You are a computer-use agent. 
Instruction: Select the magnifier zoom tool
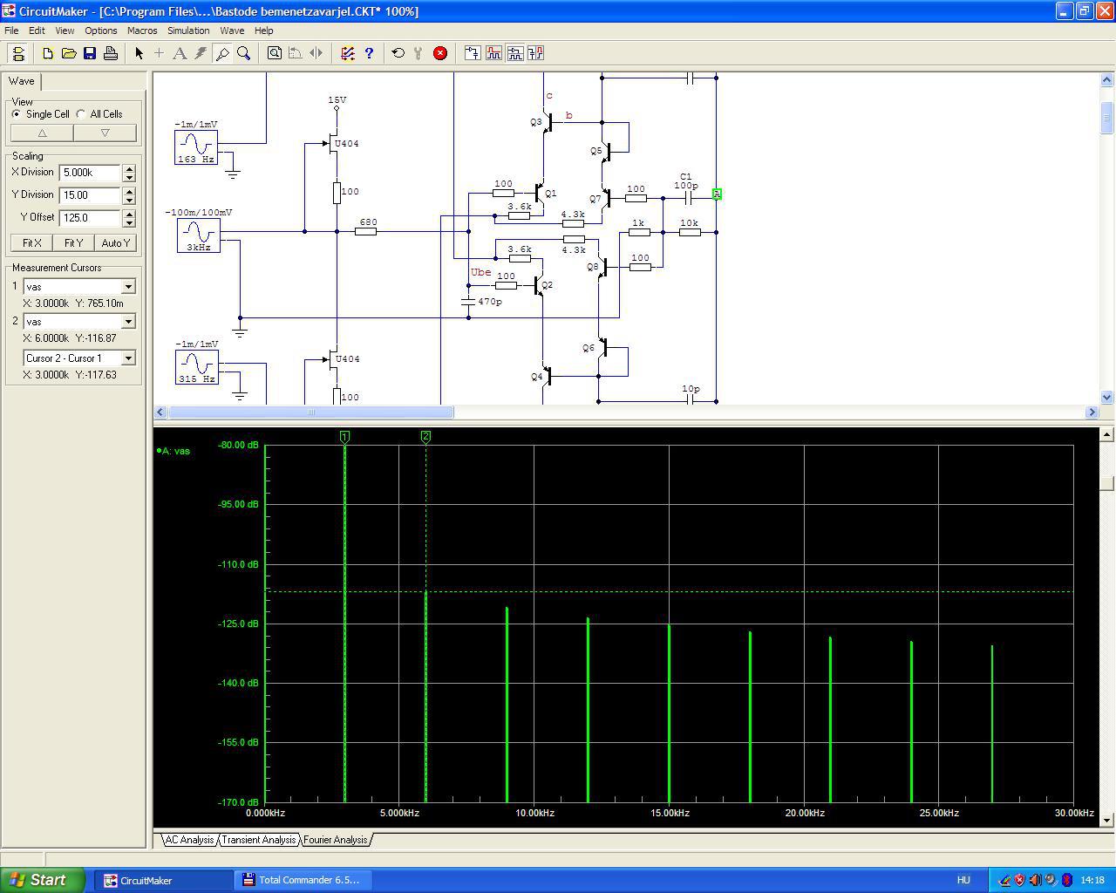244,53
